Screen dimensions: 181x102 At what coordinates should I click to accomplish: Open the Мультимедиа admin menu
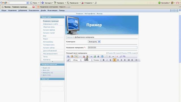coord(52,10)
